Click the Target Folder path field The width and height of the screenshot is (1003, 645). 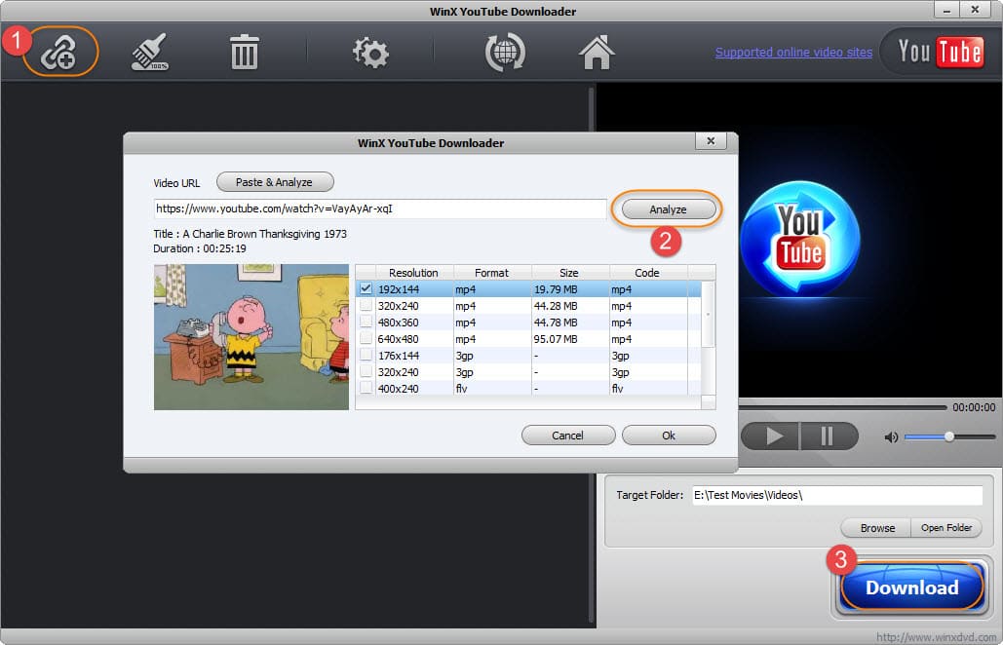click(x=837, y=495)
